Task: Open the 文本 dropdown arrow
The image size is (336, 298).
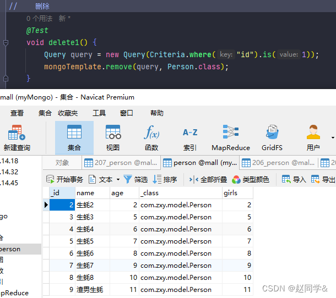Action: (118, 179)
